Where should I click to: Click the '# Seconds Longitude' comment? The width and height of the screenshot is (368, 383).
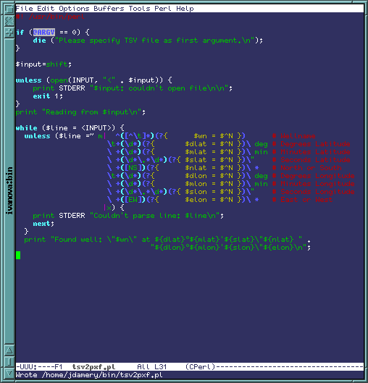314,192
